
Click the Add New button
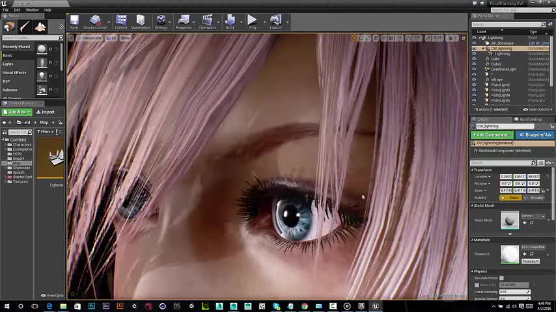pos(17,112)
